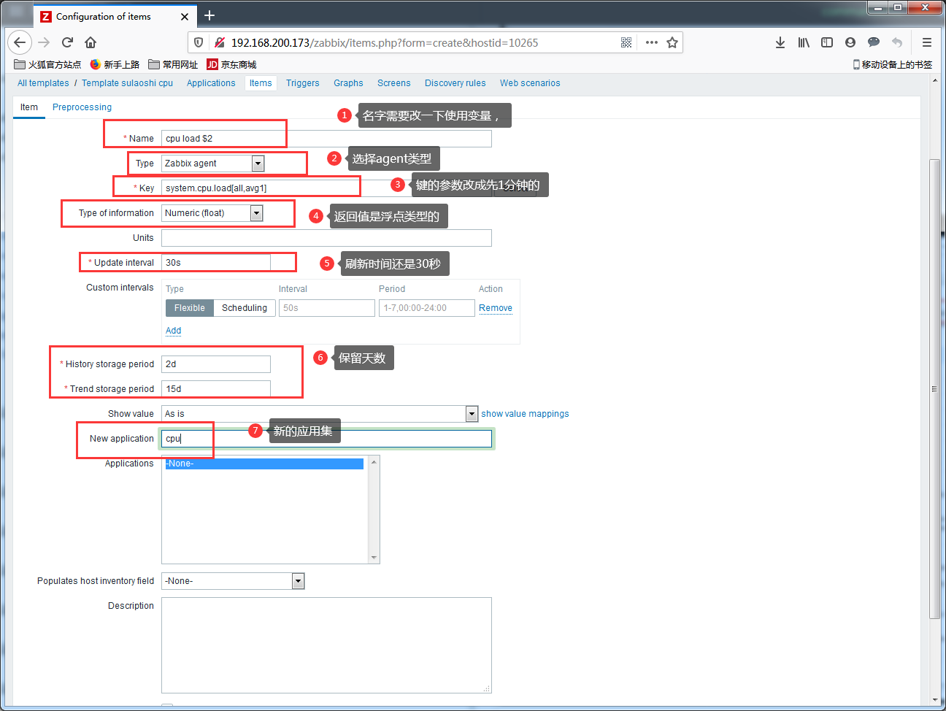The height and width of the screenshot is (711, 946).
Task: Open Template sulaoshi cpu link
Action: pyautogui.click(x=127, y=83)
